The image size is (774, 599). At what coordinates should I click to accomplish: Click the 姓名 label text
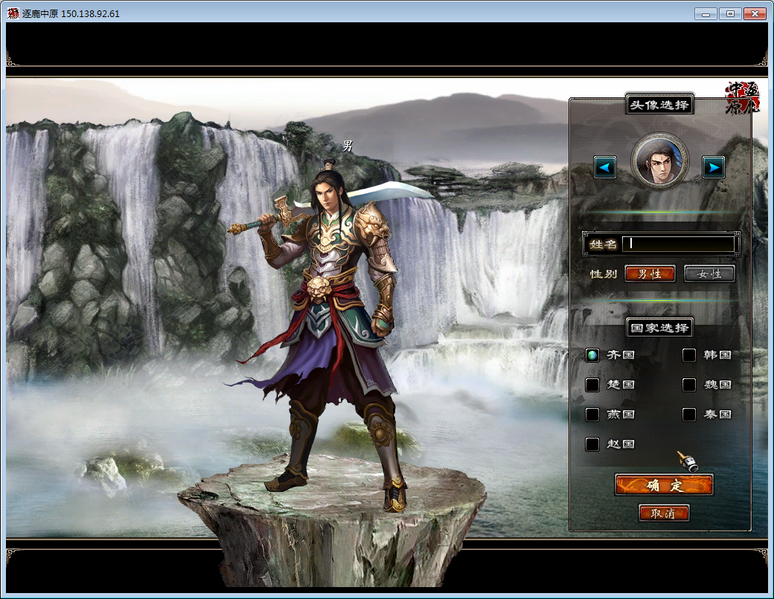tap(604, 245)
